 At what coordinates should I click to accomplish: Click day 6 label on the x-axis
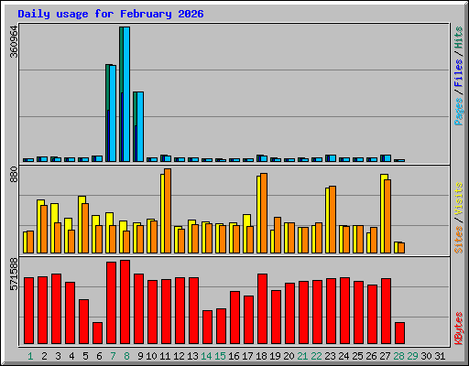pyautogui.click(x=99, y=356)
